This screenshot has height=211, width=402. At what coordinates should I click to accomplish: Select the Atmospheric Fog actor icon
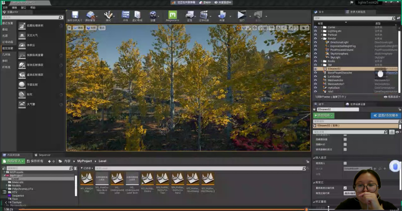[x=22, y=104]
